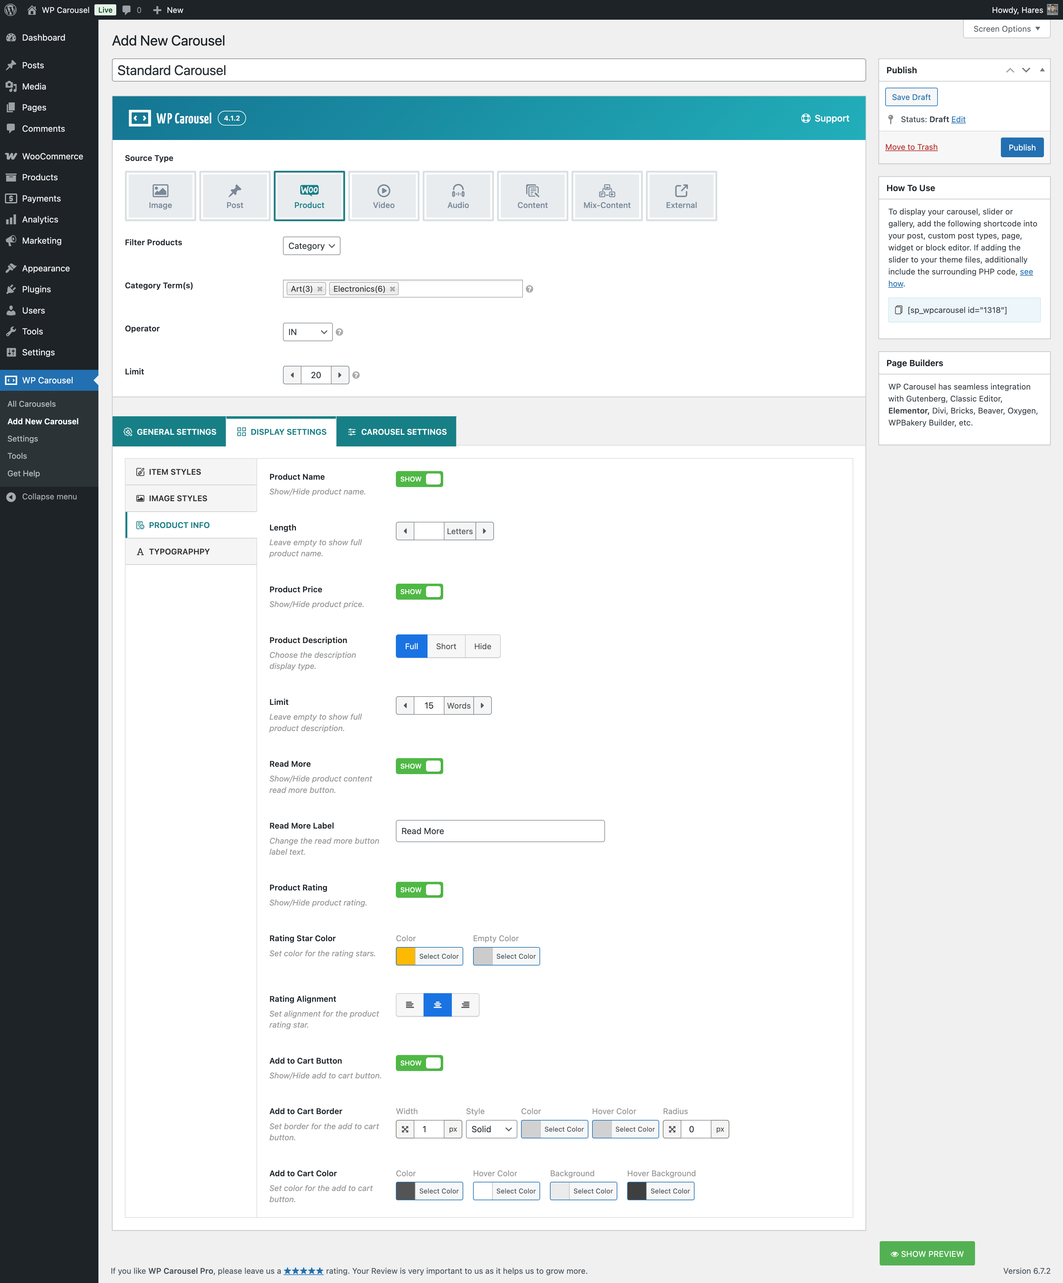The width and height of the screenshot is (1063, 1283).
Task: Copy the sp_wpcarousel shortcode icon
Action: (899, 310)
